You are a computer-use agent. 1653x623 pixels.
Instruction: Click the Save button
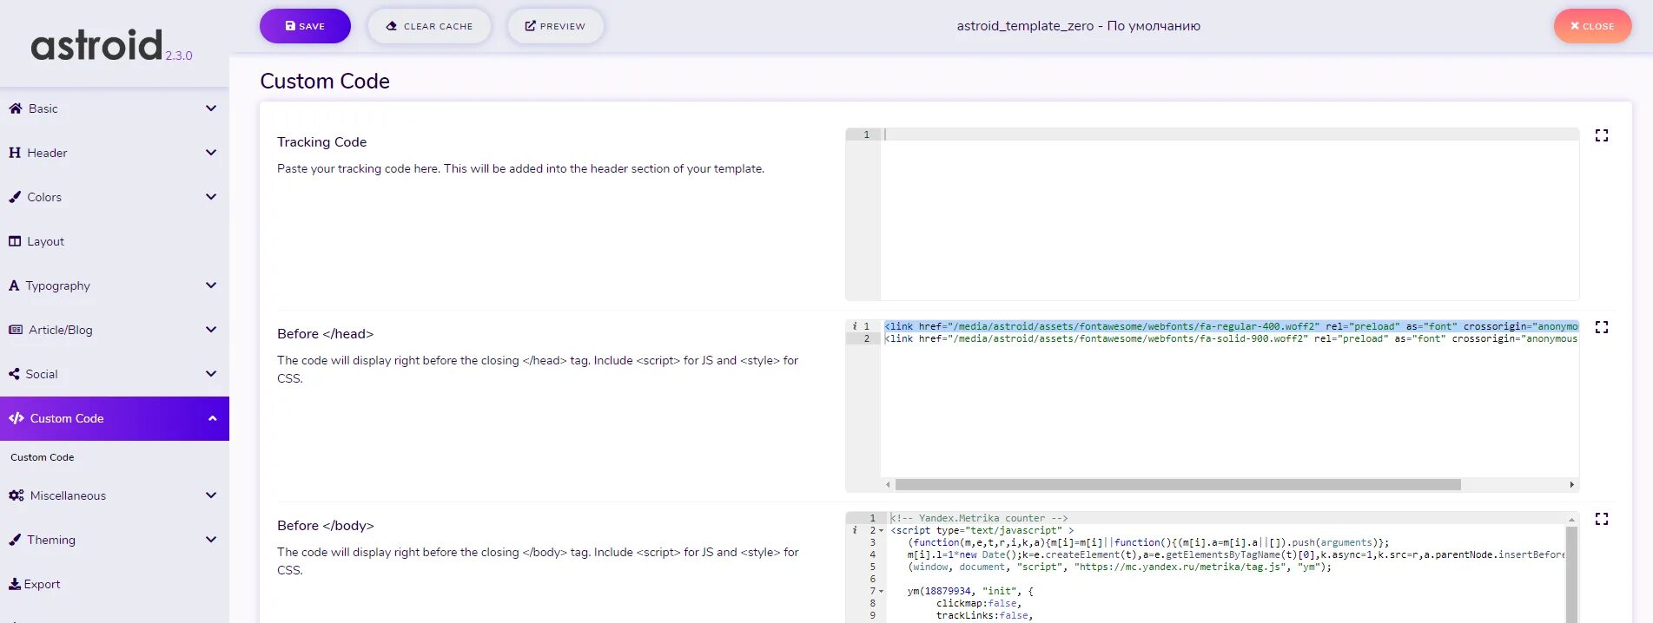[305, 26]
